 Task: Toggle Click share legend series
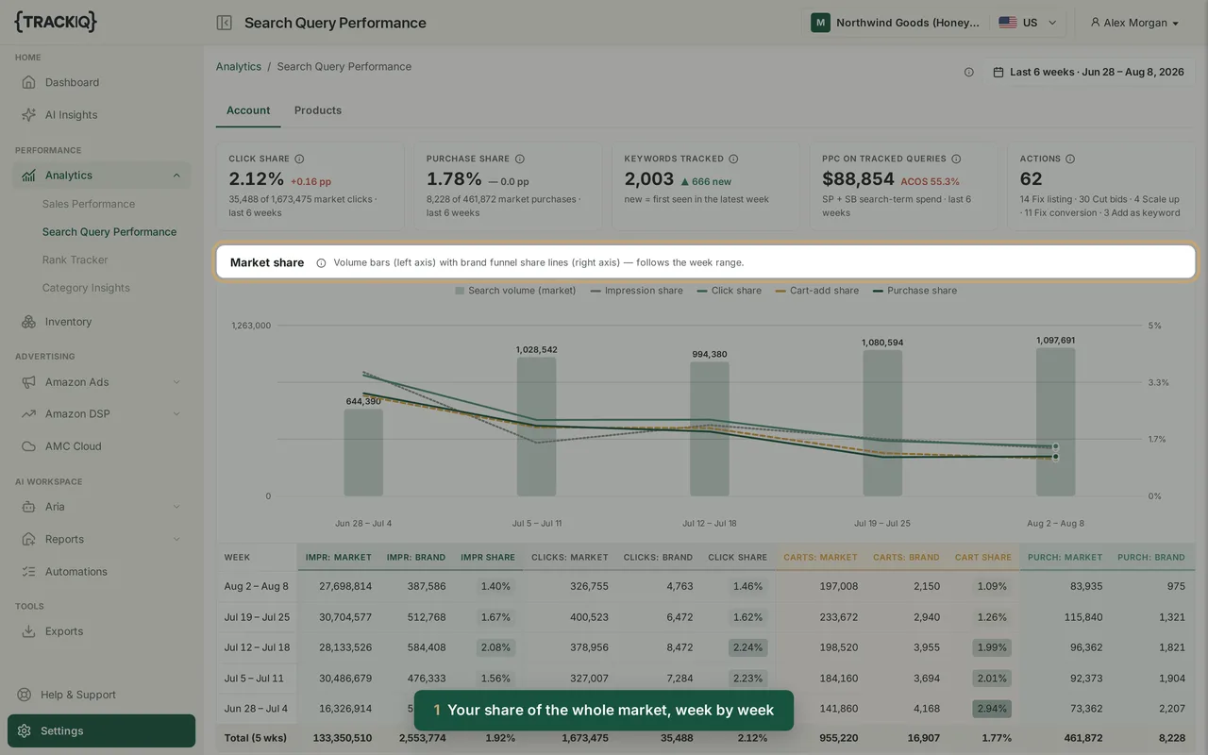729,291
